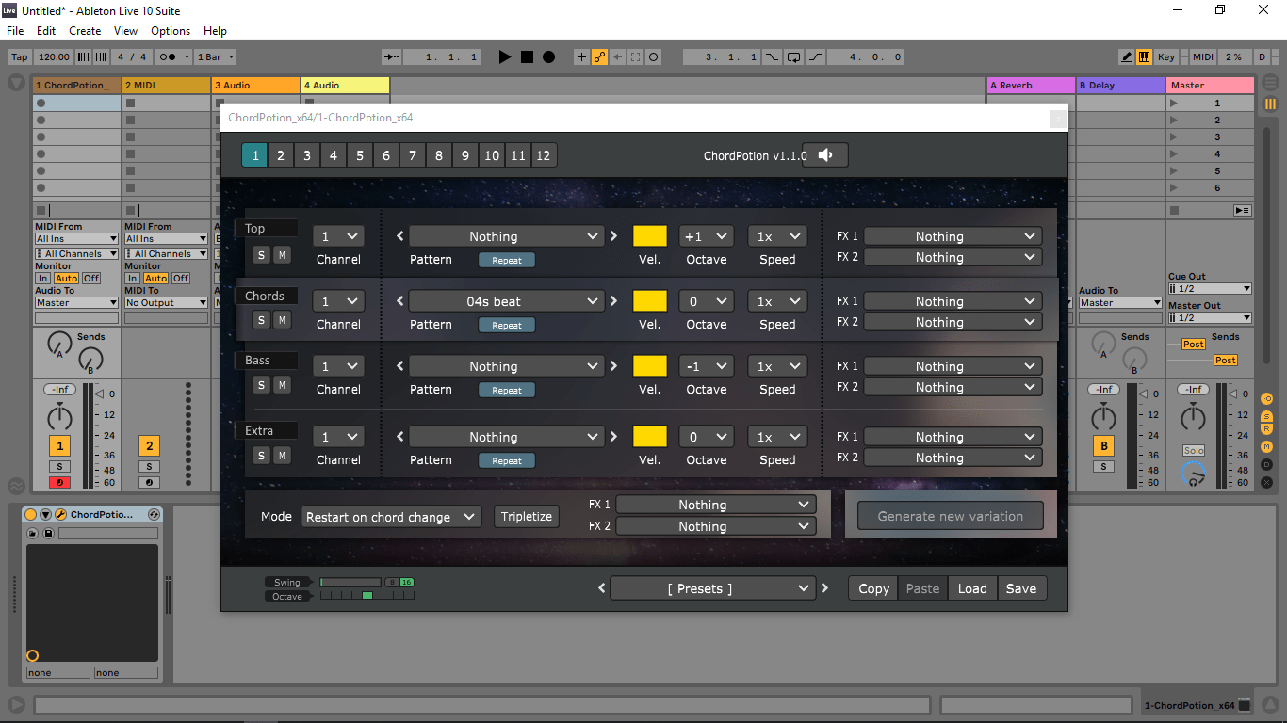The height and width of the screenshot is (723, 1287).
Task: Open the Chords pattern dropdown showing 04s beat
Action: click(x=506, y=301)
